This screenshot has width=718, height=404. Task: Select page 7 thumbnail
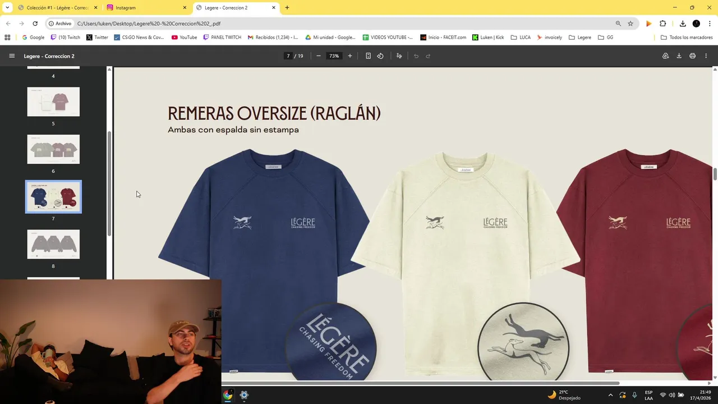(x=53, y=196)
